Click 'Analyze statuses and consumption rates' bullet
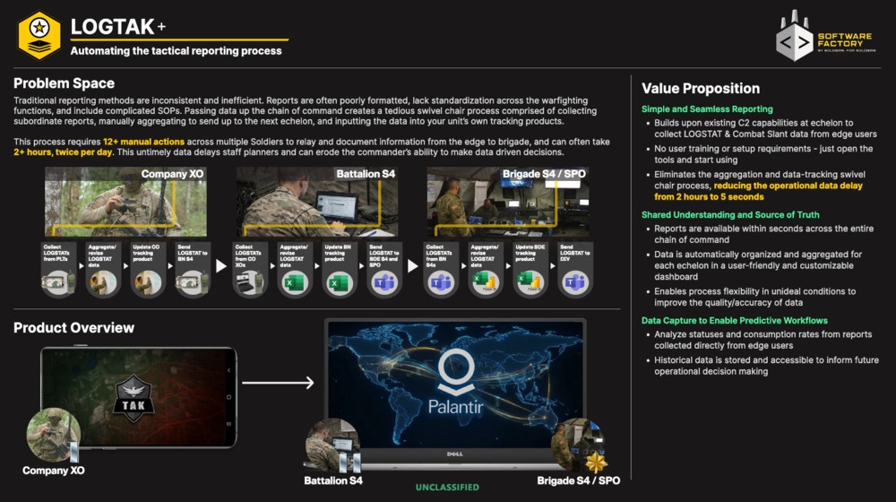 (762, 340)
